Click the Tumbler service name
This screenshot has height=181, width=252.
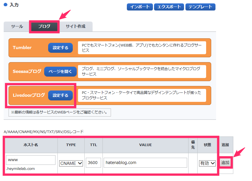[22, 47]
